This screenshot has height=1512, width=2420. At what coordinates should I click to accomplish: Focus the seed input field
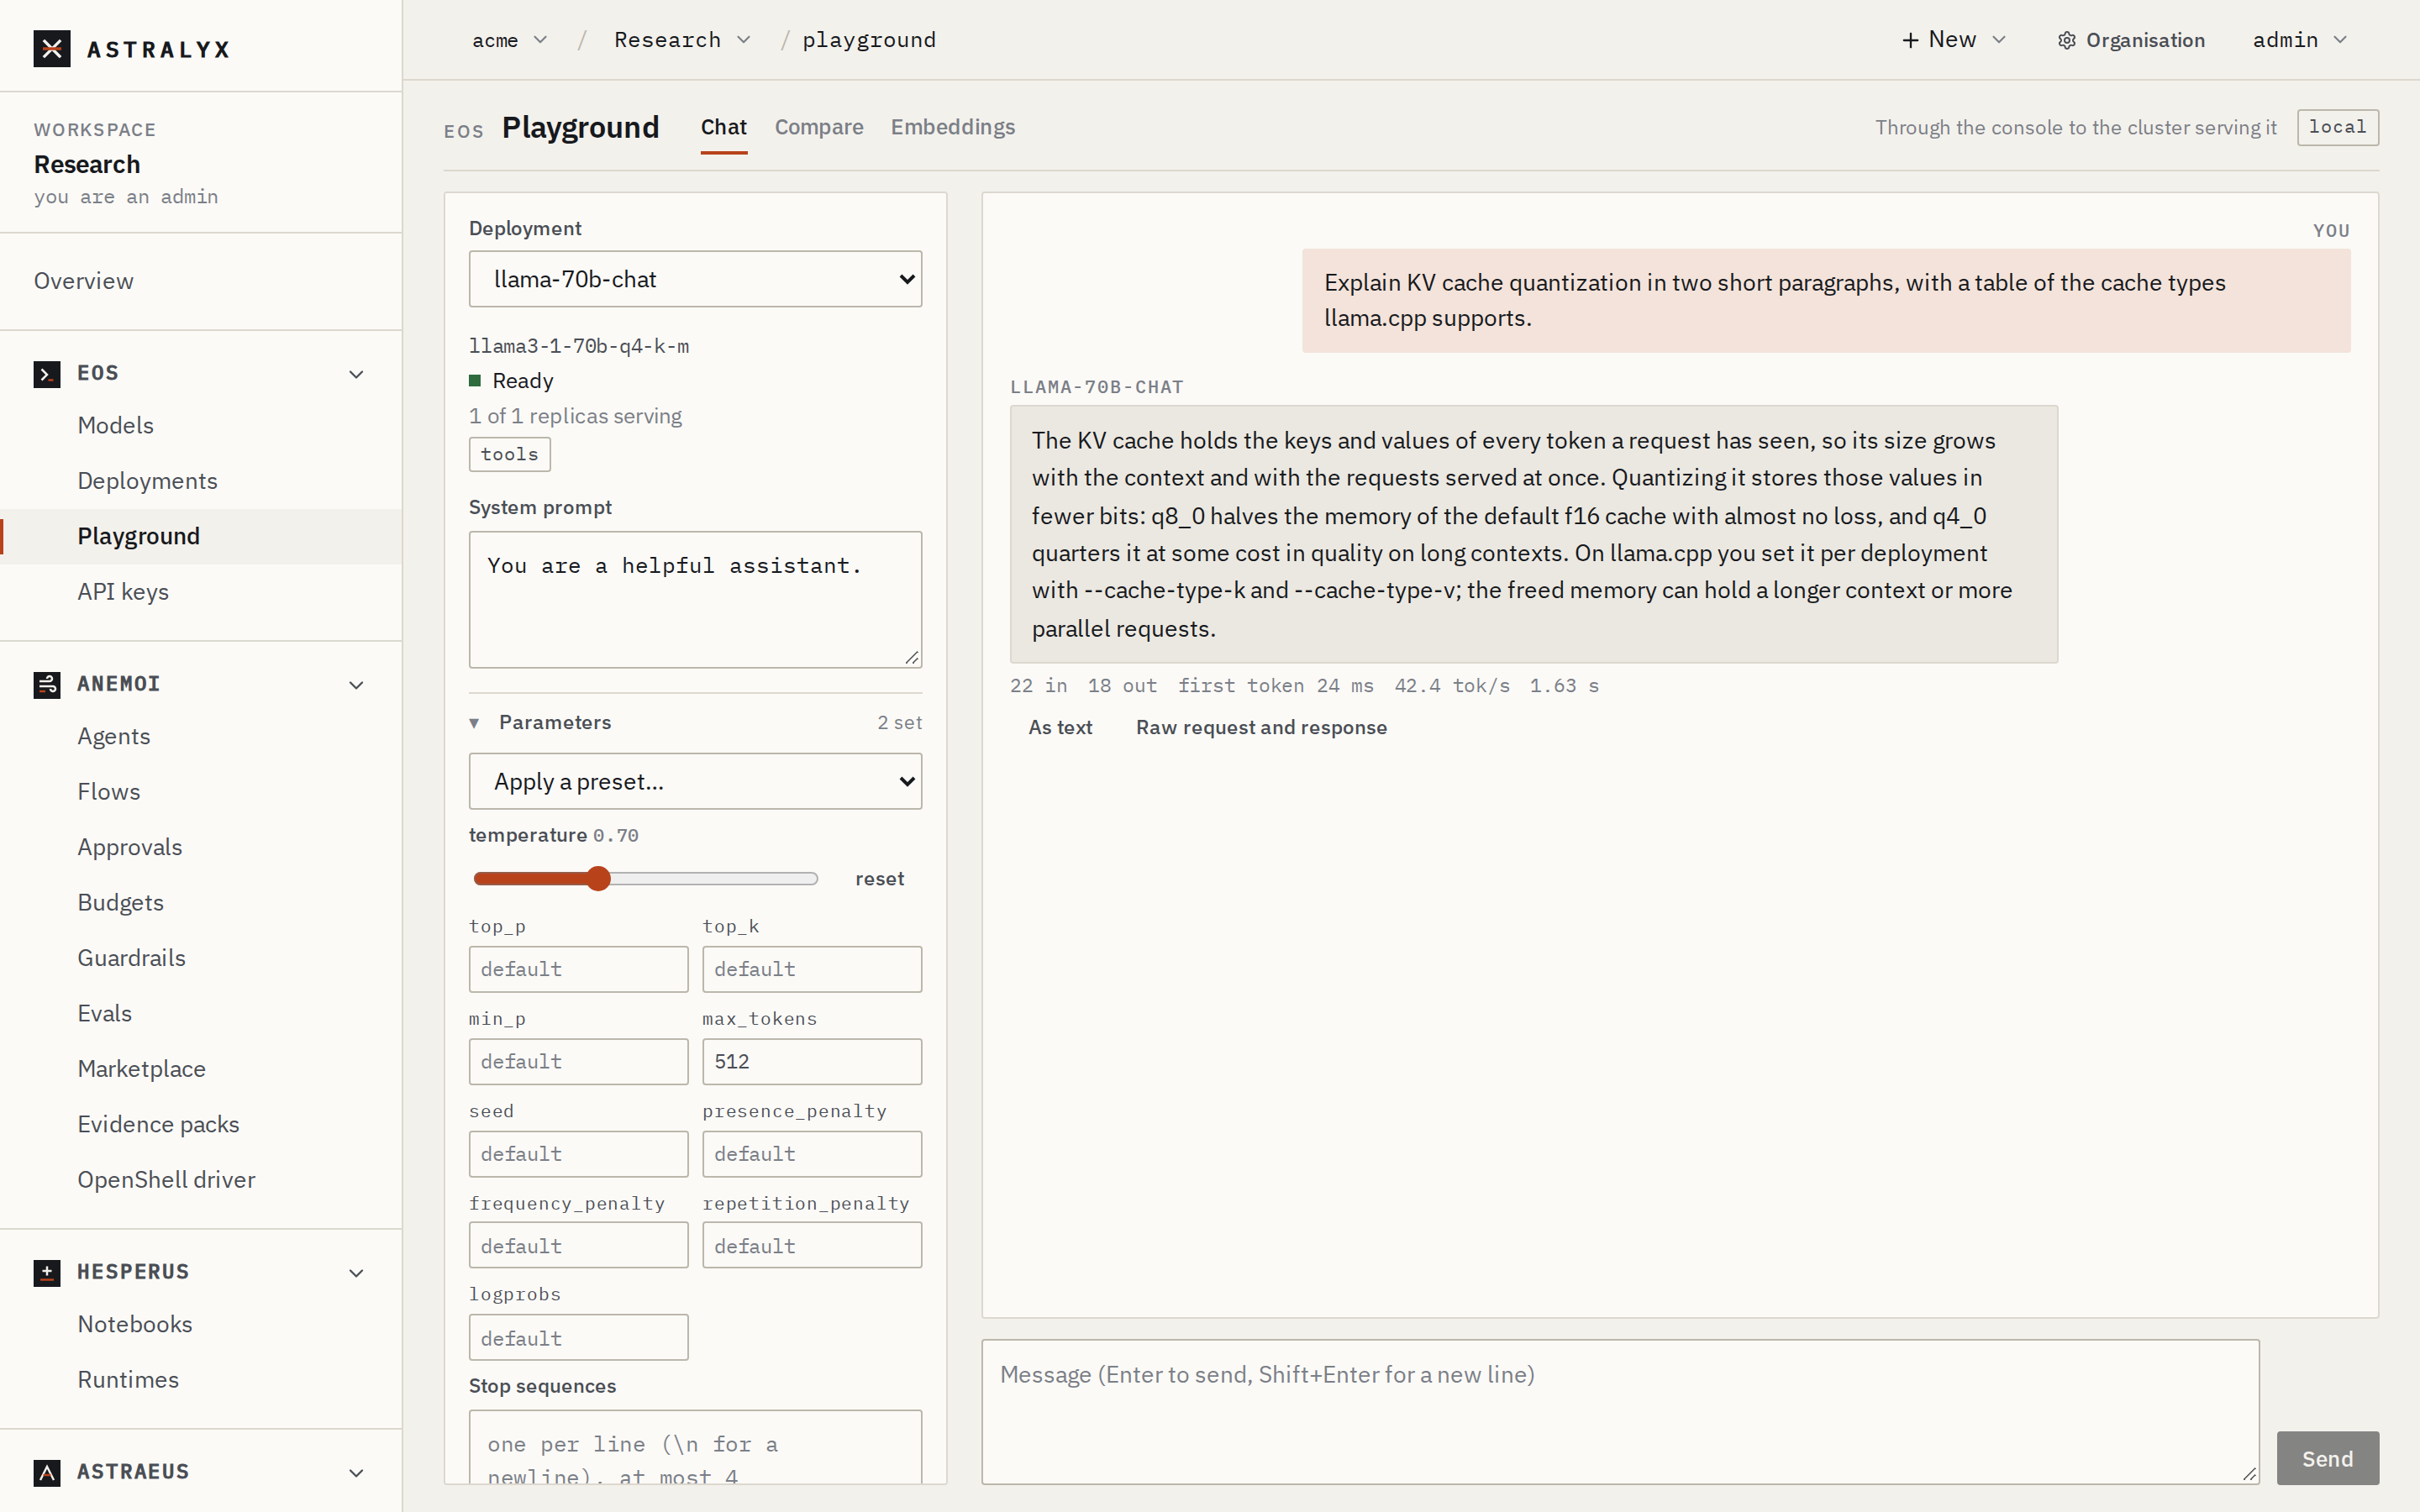click(578, 1154)
